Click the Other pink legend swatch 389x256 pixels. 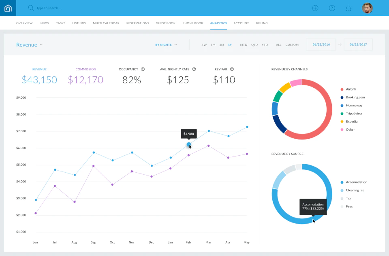coord(342,130)
